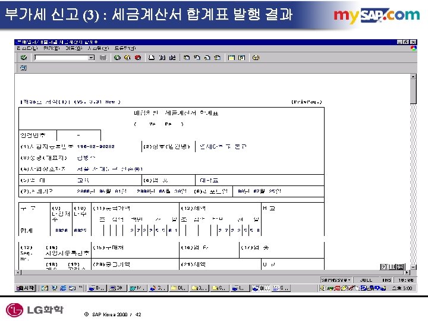Image resolution: width=428 pixels, height=321 pixels.
Task: Switch to first taskbar window button
Action: [x=97, y=288]
